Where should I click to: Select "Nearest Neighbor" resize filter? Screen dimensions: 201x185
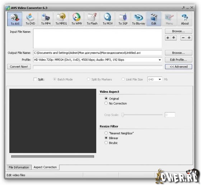[106, 133]
